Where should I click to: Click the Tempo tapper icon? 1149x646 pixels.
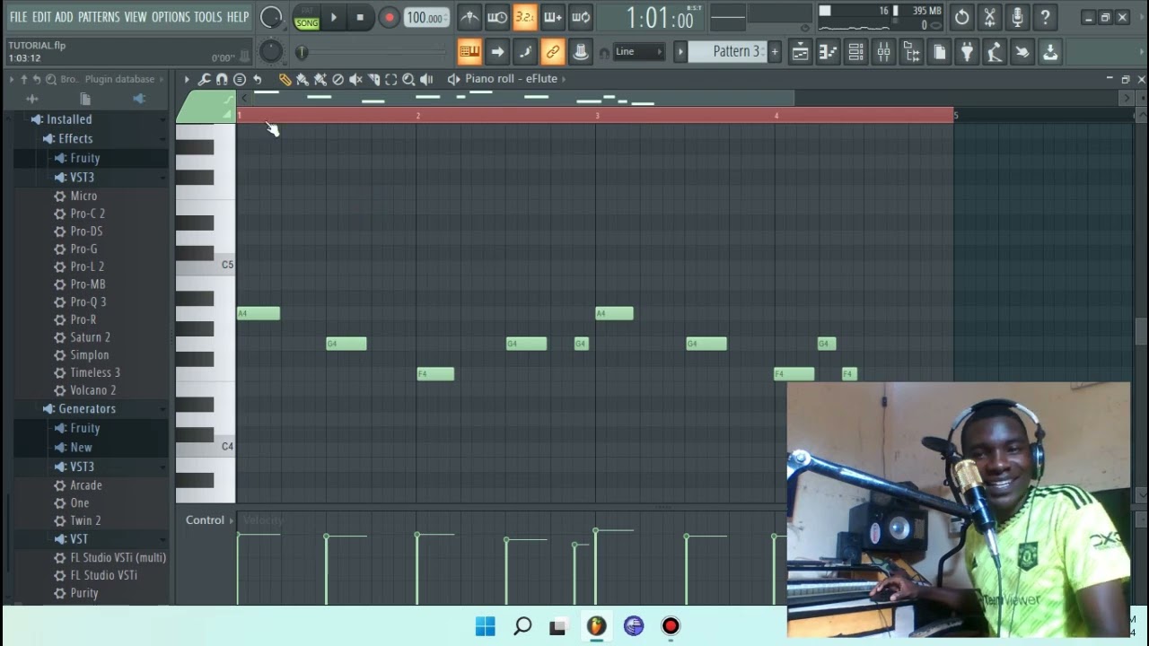pyautogui.click(x=995, y=52)
